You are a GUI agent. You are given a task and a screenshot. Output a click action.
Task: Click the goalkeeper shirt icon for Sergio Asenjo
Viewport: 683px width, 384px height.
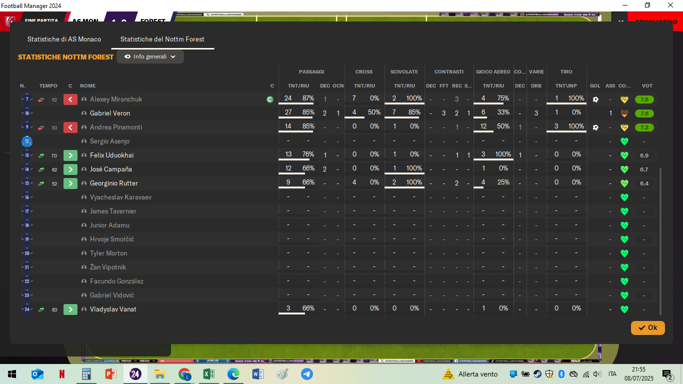27,141
